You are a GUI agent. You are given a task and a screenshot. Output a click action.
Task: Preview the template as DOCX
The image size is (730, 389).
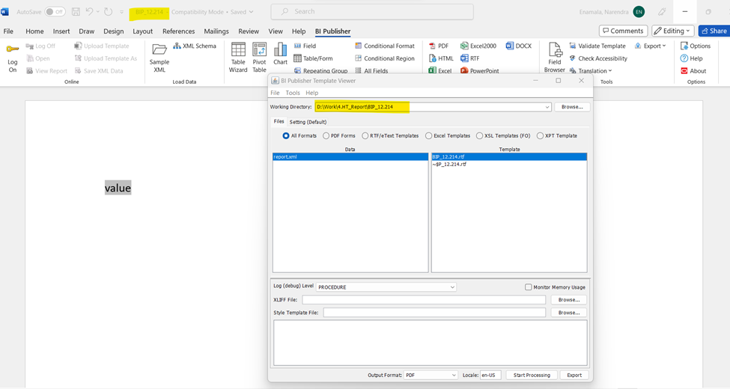click(x=519, y=46)
